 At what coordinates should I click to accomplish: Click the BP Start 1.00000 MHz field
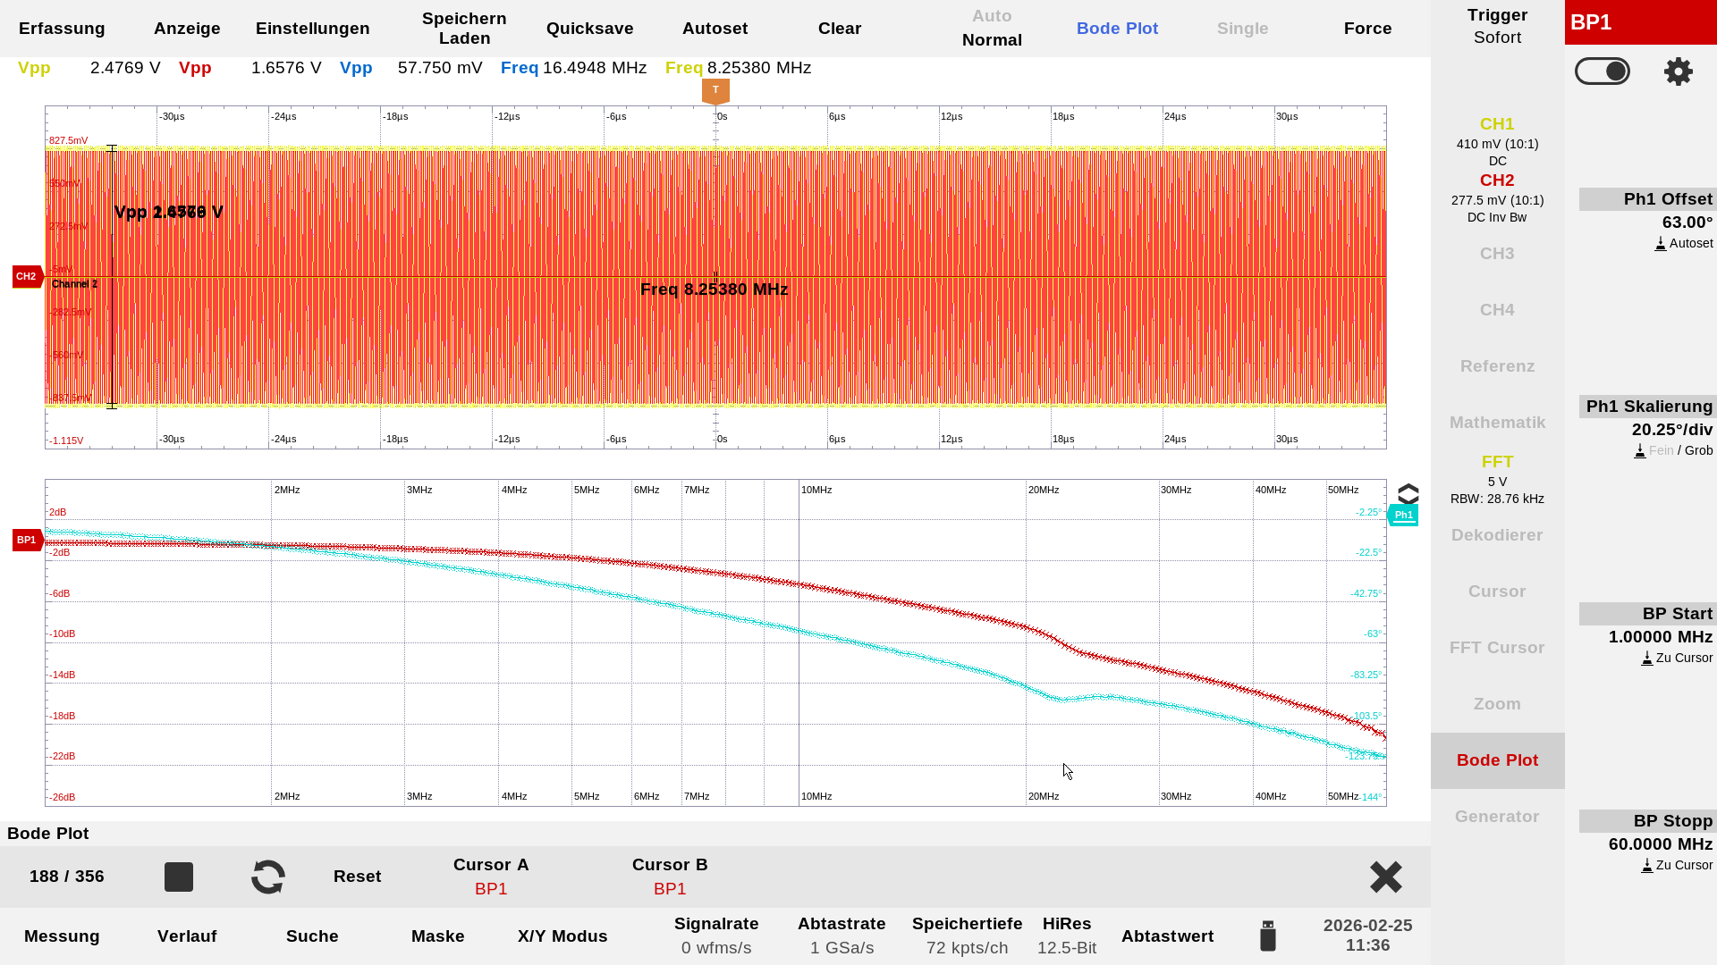(1660, 637)
